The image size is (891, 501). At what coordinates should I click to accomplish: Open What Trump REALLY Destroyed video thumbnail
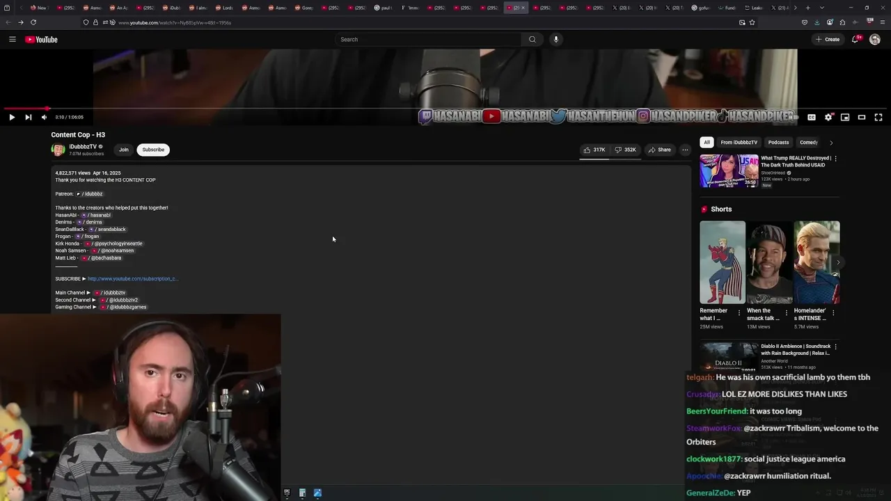click(729, 171)
